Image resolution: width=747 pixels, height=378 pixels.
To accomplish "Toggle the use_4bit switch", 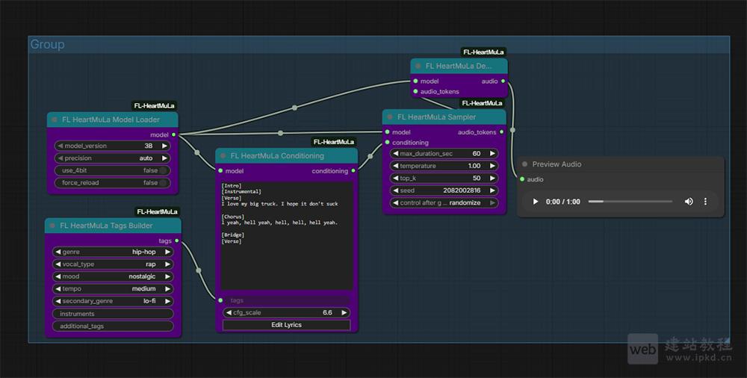I will click(163, 170).
